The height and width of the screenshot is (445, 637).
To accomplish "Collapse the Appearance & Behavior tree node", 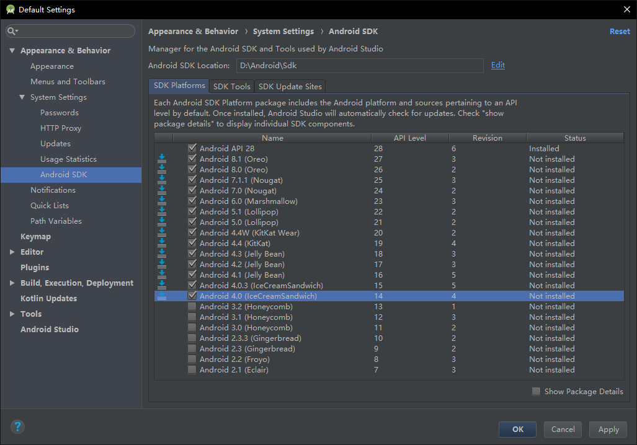I will 12,51.
